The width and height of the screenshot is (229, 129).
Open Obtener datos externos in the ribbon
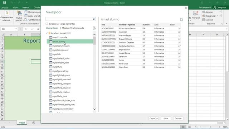click(7, 16)
